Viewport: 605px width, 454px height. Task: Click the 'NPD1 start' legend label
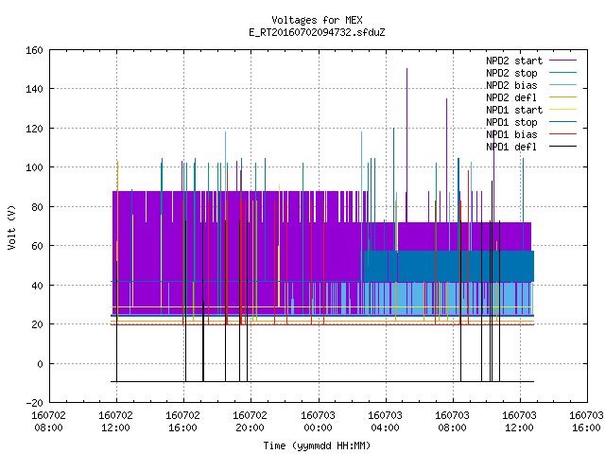click(514, 110)
